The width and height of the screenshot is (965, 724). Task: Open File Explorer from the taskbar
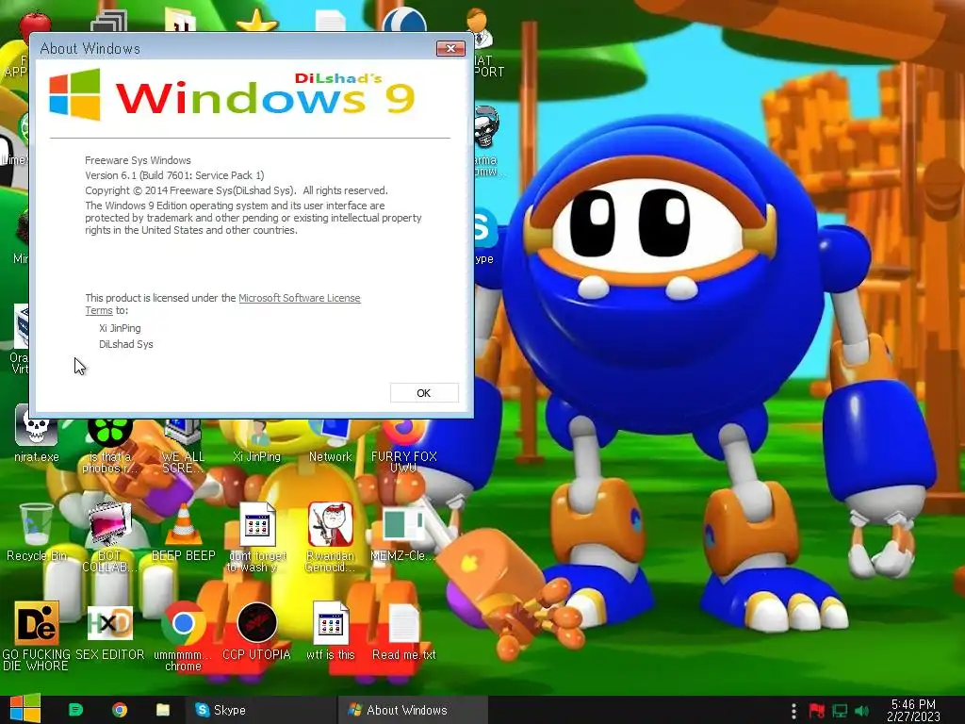click(x=162, y=710)
